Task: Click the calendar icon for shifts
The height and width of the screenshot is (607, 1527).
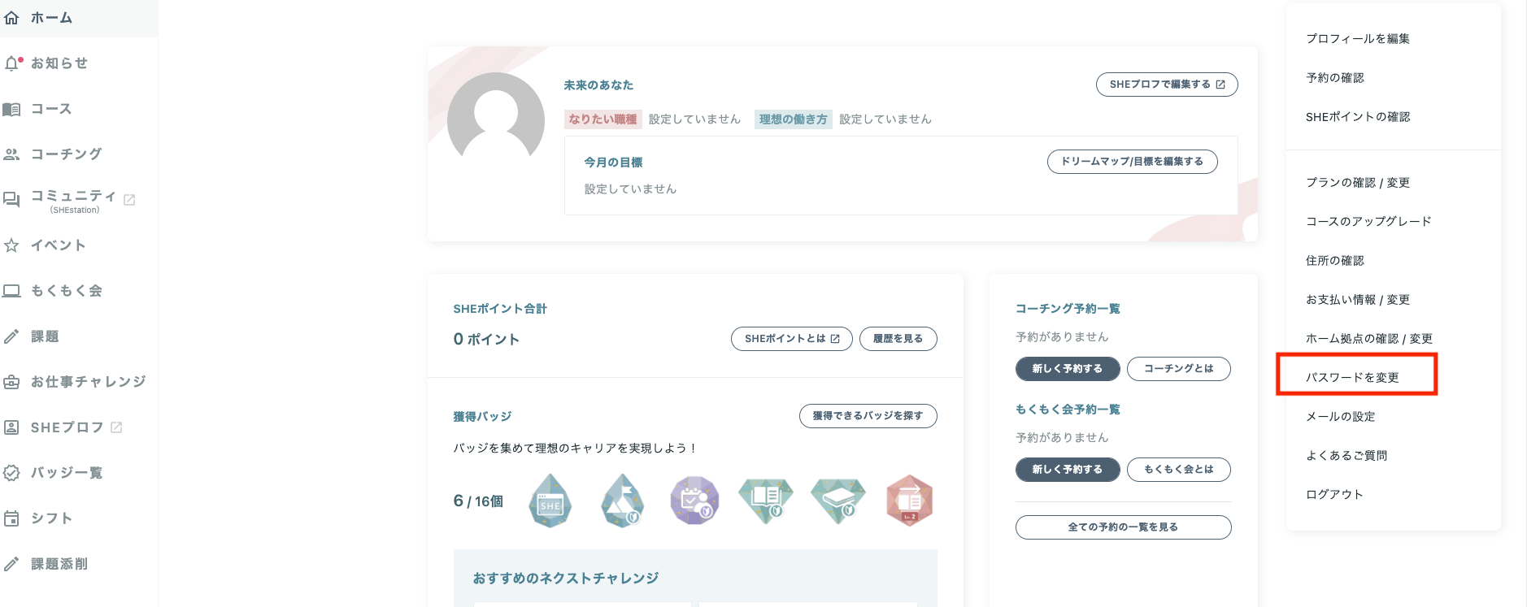Action: tap(11, 518)
